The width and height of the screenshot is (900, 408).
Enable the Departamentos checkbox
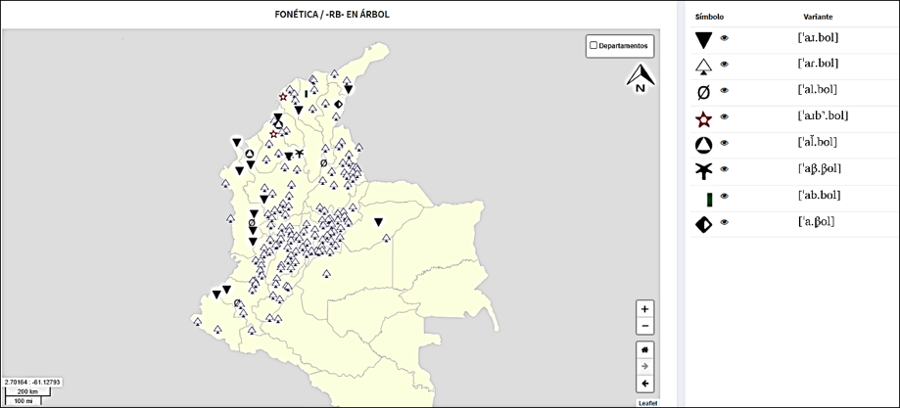click(x=593, y=45)
